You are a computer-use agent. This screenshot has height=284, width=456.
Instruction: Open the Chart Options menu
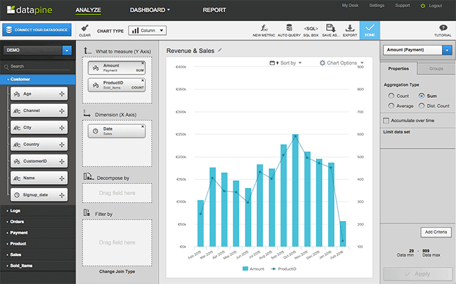coord(337,63)
